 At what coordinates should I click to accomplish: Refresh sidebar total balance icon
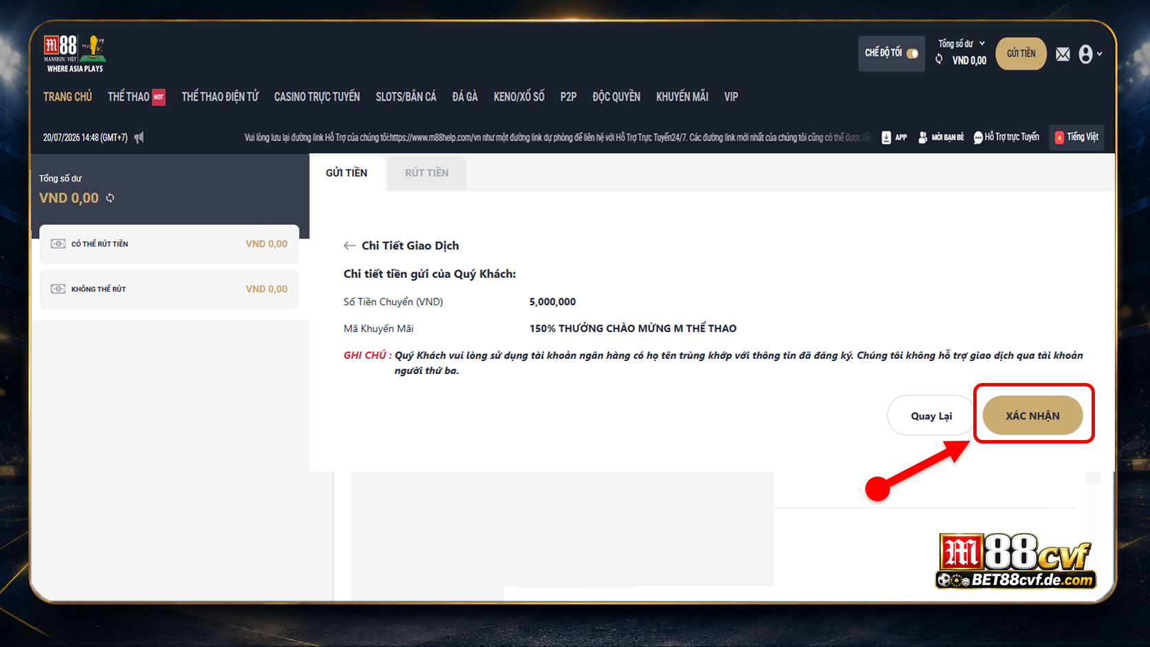click(x=110, y=198)
